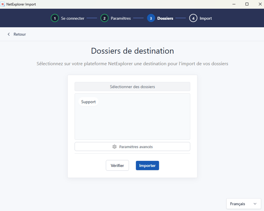
Task: Click the gear icon in Paramètres avancés
Action: pos(115,147)
